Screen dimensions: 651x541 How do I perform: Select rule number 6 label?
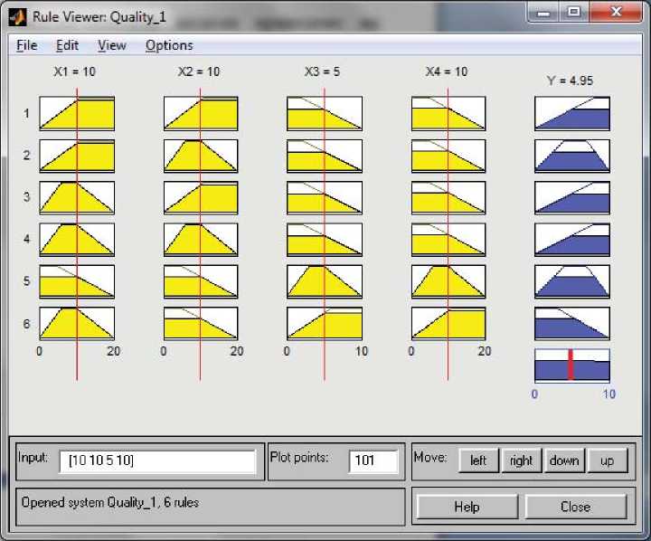(26, 323)
